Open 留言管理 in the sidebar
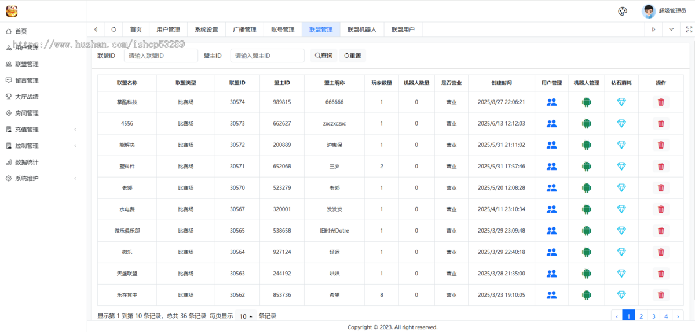This screenshot has width=695, height=332. click(x=43, y=80)
